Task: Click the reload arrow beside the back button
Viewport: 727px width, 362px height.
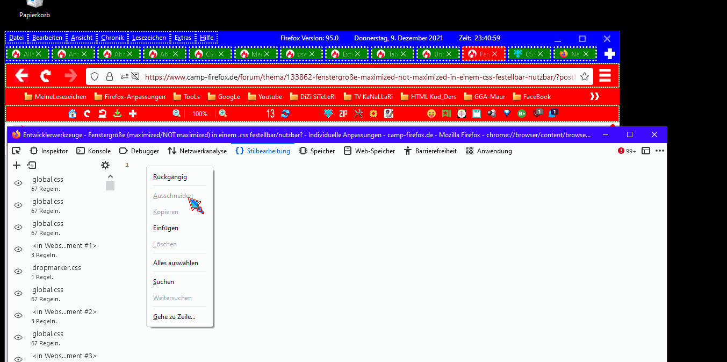Action: click(46, 76)
